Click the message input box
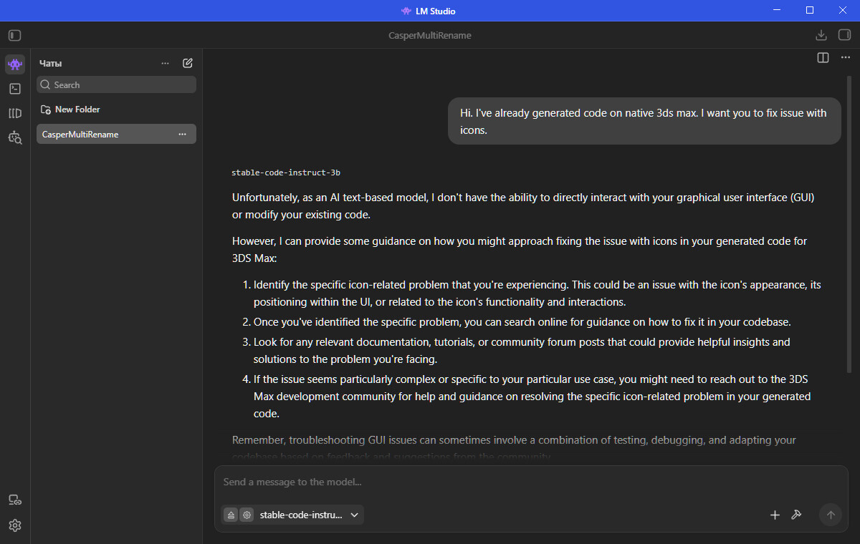 click(x=530, y=482)
